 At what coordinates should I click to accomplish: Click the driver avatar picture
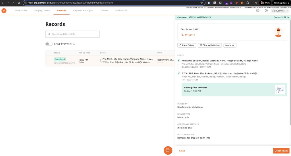point(278,32)
